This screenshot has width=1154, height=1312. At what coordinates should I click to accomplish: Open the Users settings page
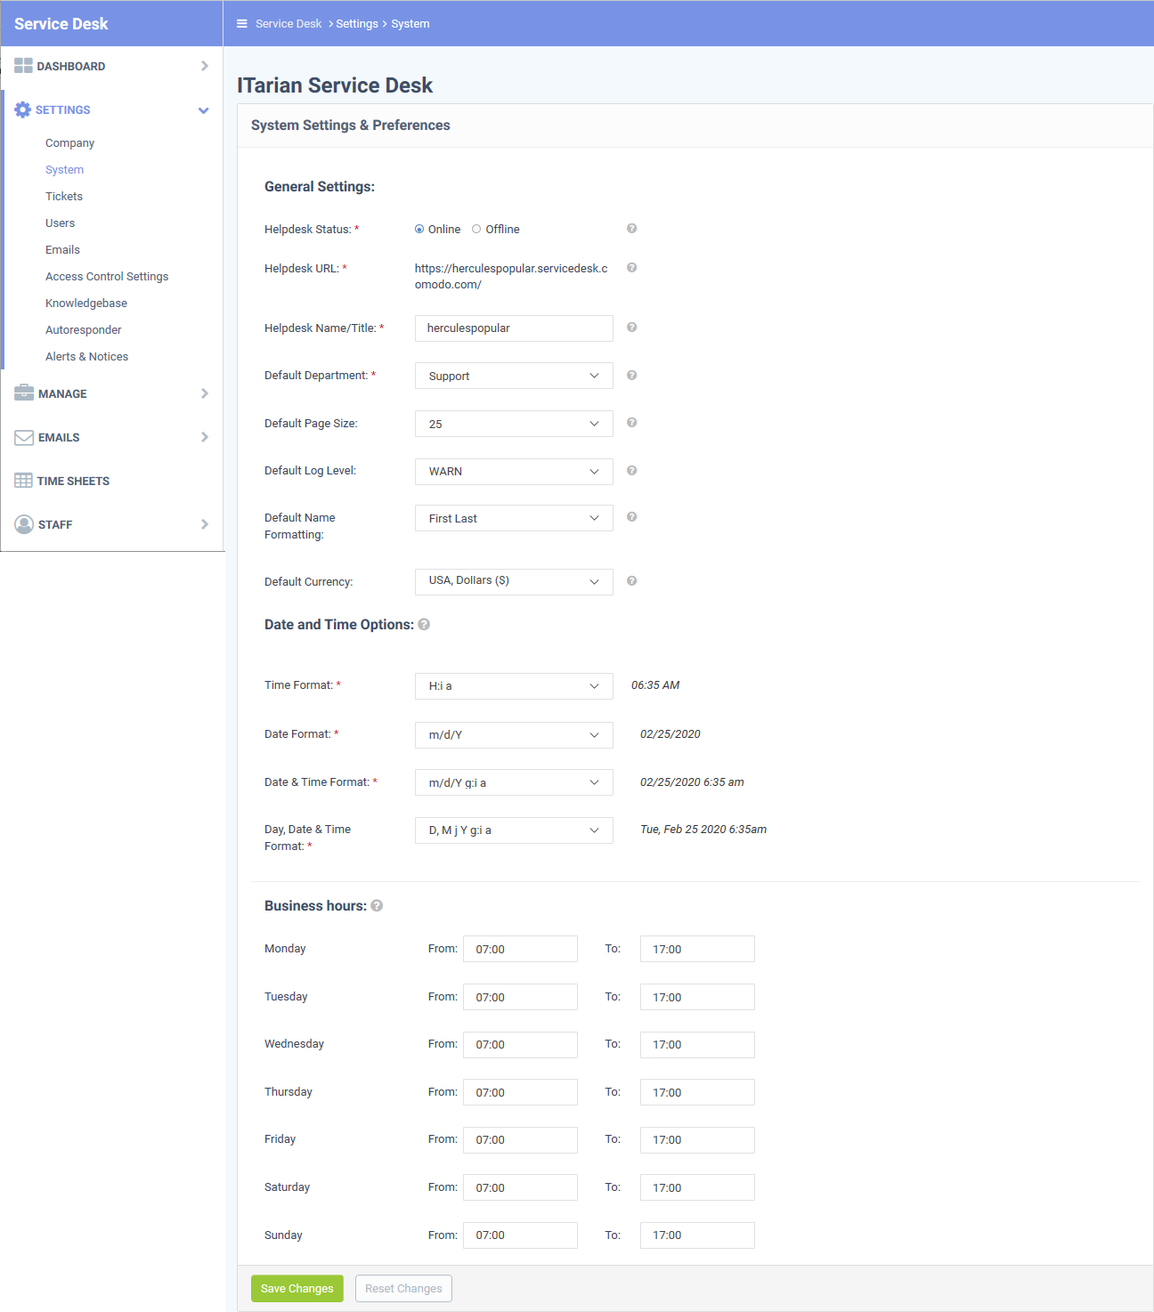[60, 223]
